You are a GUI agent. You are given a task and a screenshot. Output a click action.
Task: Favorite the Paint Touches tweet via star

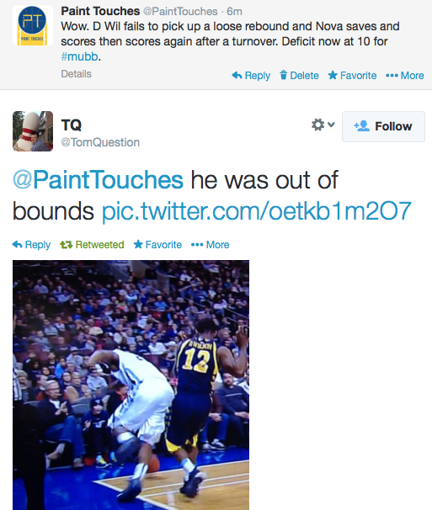pos(352,76)
